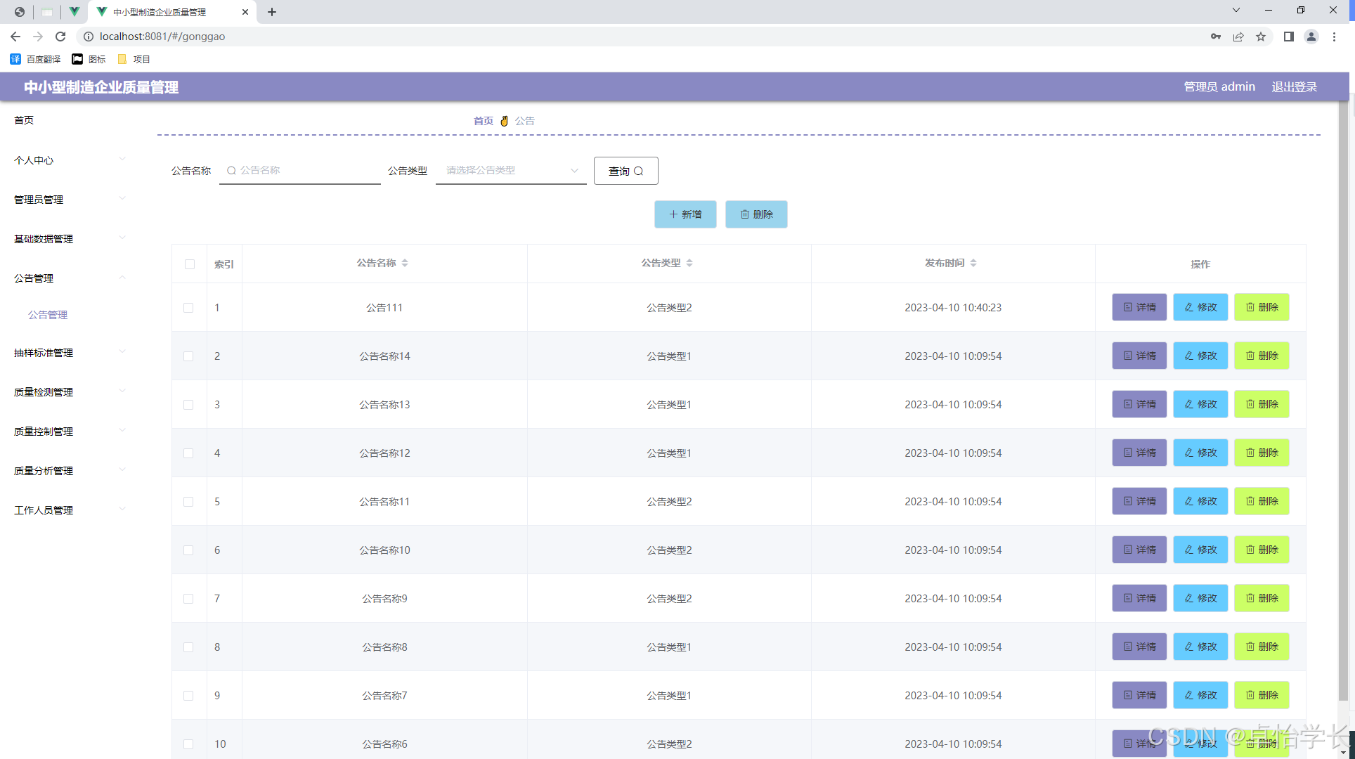
Task: Reload the page using browser refresh icon
Action: point(60,37)
